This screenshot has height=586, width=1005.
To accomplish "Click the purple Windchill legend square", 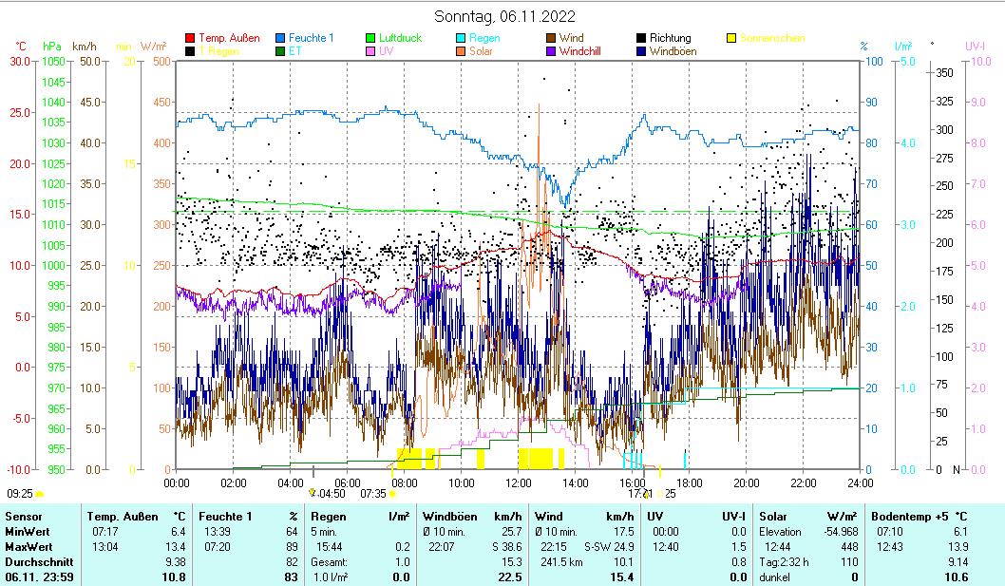I will pyautogui.click(x=552, y=51).
